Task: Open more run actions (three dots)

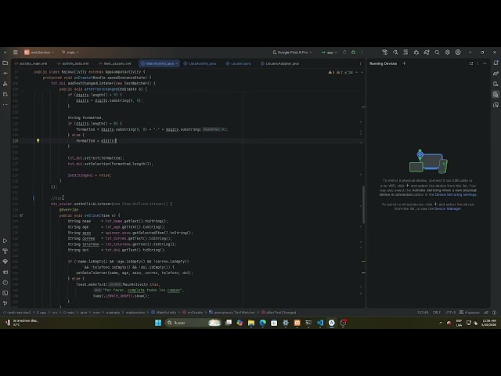Action: coord(362,52)
